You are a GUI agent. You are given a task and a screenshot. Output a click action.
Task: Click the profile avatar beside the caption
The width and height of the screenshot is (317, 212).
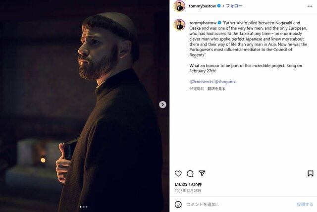pyautogui.click(x=179, y=25)
